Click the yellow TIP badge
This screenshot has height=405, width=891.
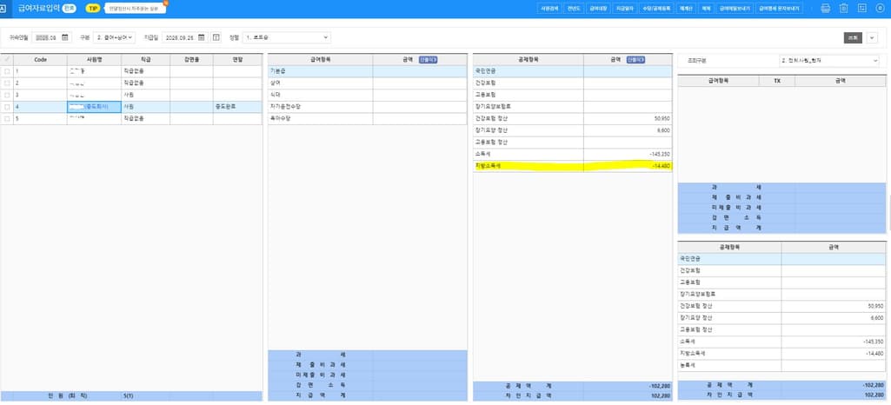click(x=92, y=8)
